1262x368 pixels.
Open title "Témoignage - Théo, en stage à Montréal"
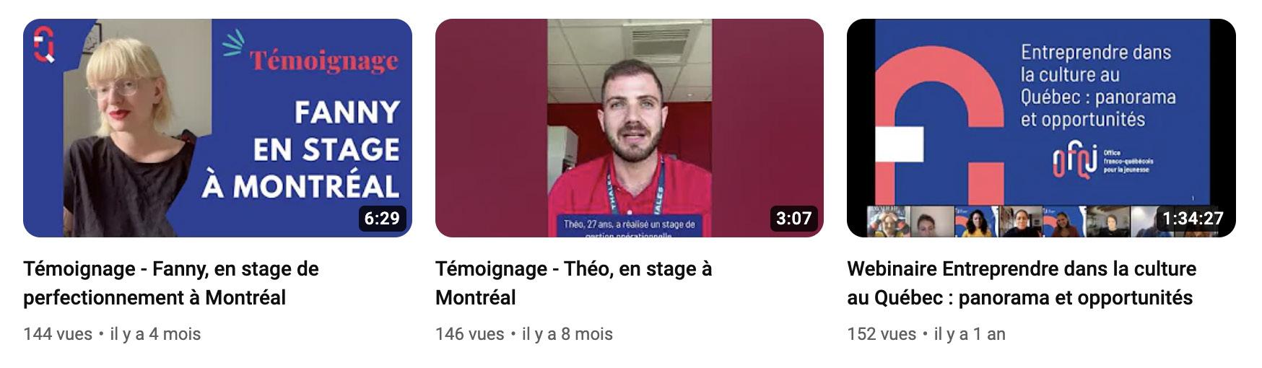coord(573,283)
